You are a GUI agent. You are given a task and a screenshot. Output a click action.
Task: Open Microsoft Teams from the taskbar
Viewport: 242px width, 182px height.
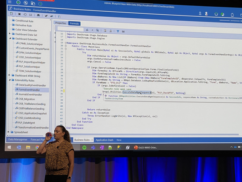93,147
